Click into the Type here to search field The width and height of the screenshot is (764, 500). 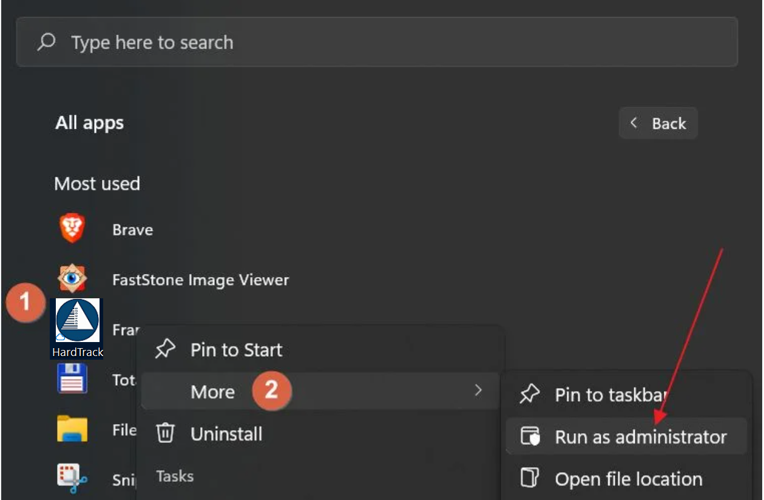click(x=377, y=42)
